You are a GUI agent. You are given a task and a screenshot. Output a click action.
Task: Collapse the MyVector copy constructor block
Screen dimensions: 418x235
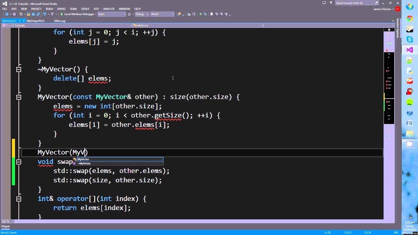19,97
